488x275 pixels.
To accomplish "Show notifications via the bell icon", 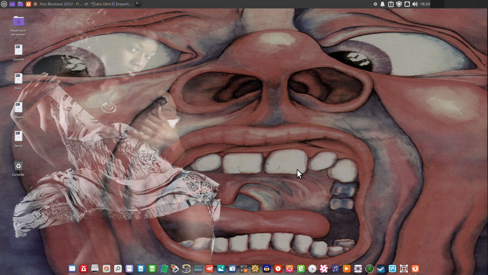I will click(383, 4).
